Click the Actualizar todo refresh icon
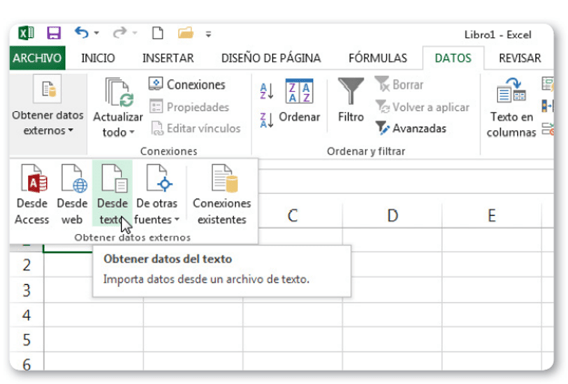The width and height of the screenshot is (568, 384). (119, 94)
